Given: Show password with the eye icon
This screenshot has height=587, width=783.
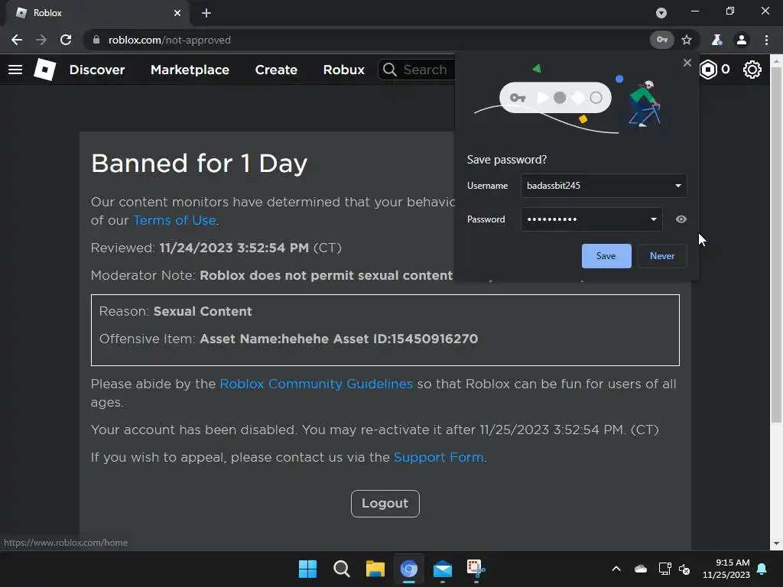Looking at the screenshot, I should pyautogui.click(x=681, y=219).
